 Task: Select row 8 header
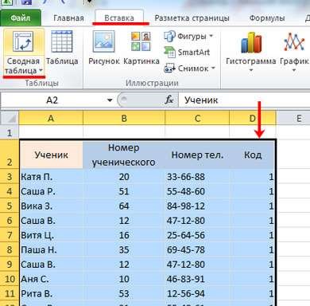pos(10,250)
